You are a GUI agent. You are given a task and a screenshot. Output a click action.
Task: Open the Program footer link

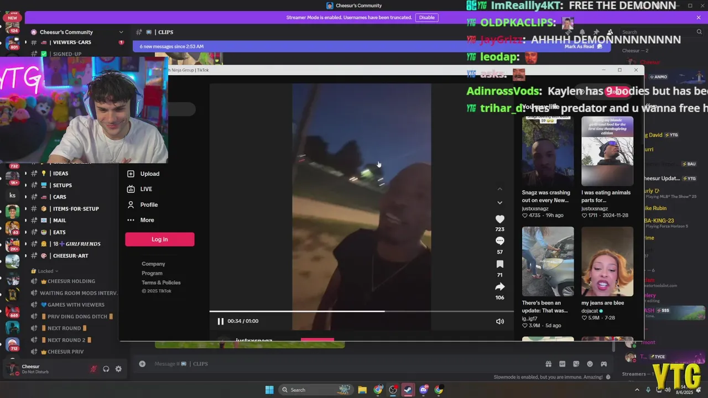click(152, 273)
